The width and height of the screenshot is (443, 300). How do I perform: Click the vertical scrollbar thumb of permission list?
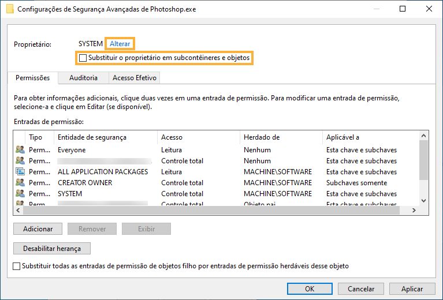click(423, 160)
